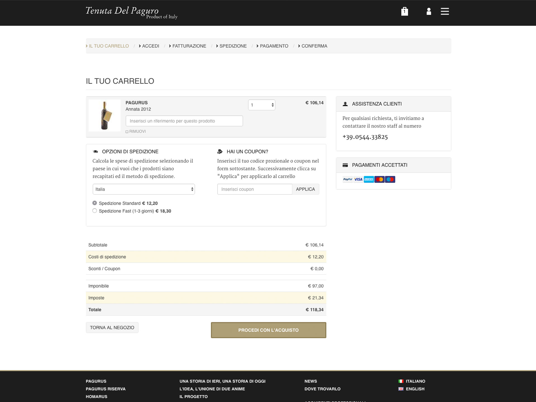Screen dimensions: 536x402
Task: Click the Pagurus bottle thumbnail
Action: pyautogui.click(x=104, y=115)
